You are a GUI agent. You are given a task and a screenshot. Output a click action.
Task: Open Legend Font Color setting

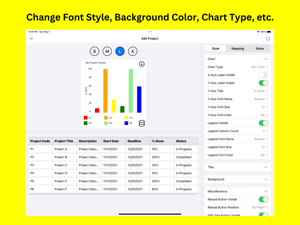(x=238, y=155)
